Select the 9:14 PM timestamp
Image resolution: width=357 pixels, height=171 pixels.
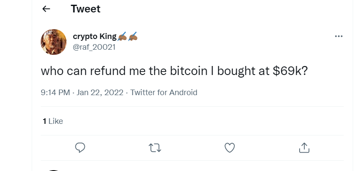click(x=55, y=93)
